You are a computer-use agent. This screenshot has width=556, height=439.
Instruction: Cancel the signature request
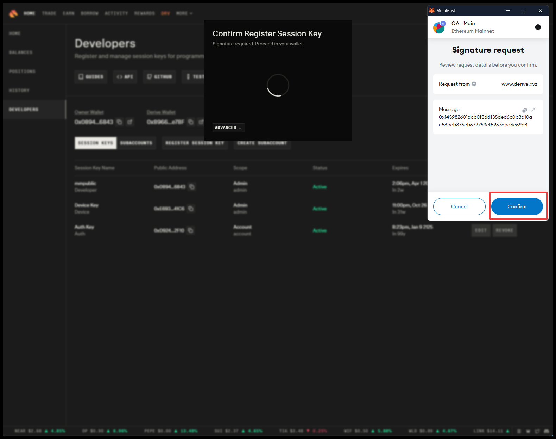[459, 206]
